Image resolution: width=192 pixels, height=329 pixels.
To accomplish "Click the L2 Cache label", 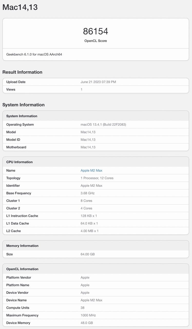I will 14,231.
